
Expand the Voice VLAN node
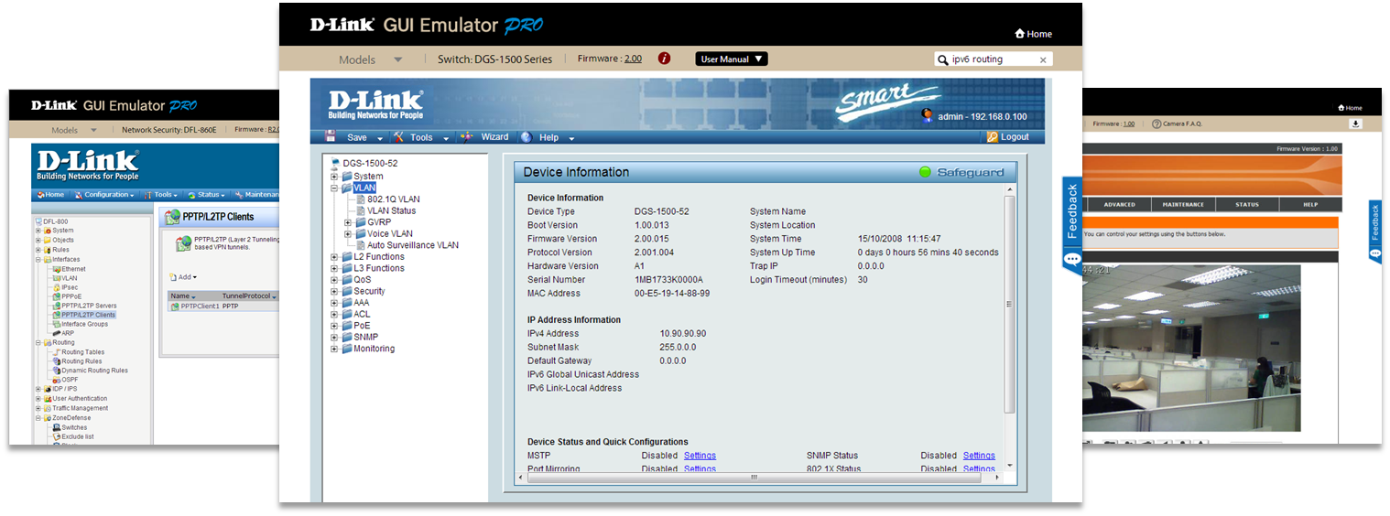pos(348,234)
